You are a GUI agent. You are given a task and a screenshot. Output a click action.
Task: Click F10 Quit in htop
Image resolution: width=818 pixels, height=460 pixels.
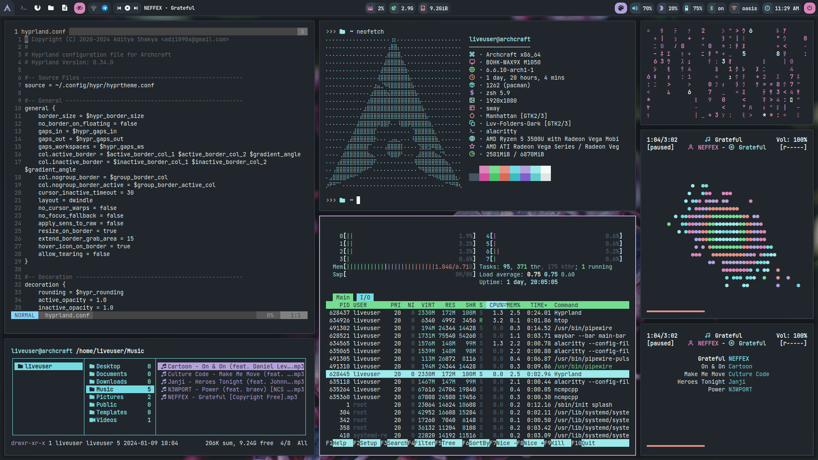(588, 443)
